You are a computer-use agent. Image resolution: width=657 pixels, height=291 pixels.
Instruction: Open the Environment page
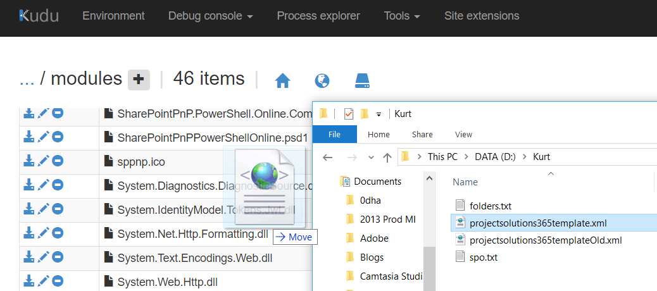(113, 16)
